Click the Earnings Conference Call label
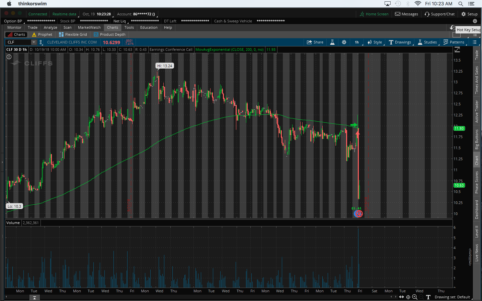Screen dimensions: 482x301 [171, 49]
